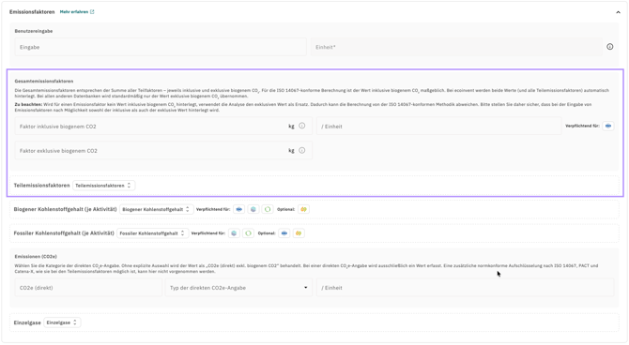Screen dimensions: 629x345
Task: Click orange optional badge in Biogener Kohlenstoffgehalt row
Action: click(303, 209)
